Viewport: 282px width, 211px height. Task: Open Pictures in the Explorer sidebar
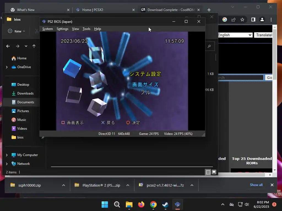pos(20,111)
